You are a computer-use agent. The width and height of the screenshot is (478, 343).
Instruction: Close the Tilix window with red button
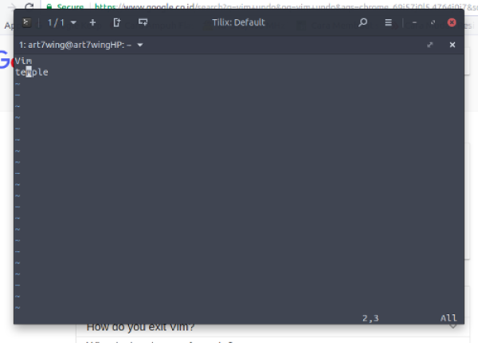[x=452, y=22]
